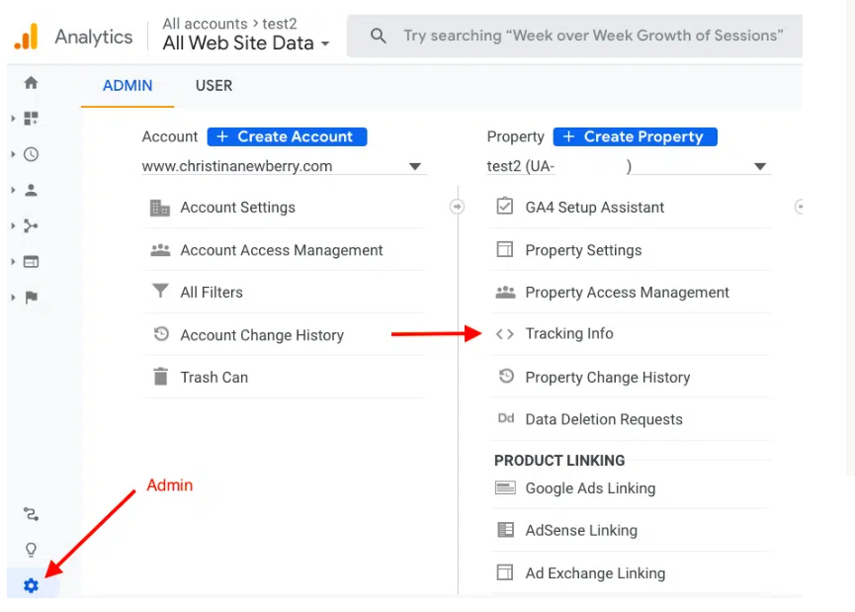Open the Customization dashboard icon

click(x=31, y=119)
